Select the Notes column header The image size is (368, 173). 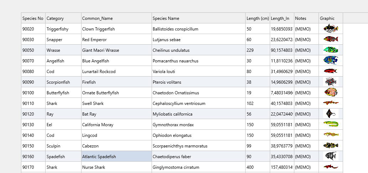(306, 18)
